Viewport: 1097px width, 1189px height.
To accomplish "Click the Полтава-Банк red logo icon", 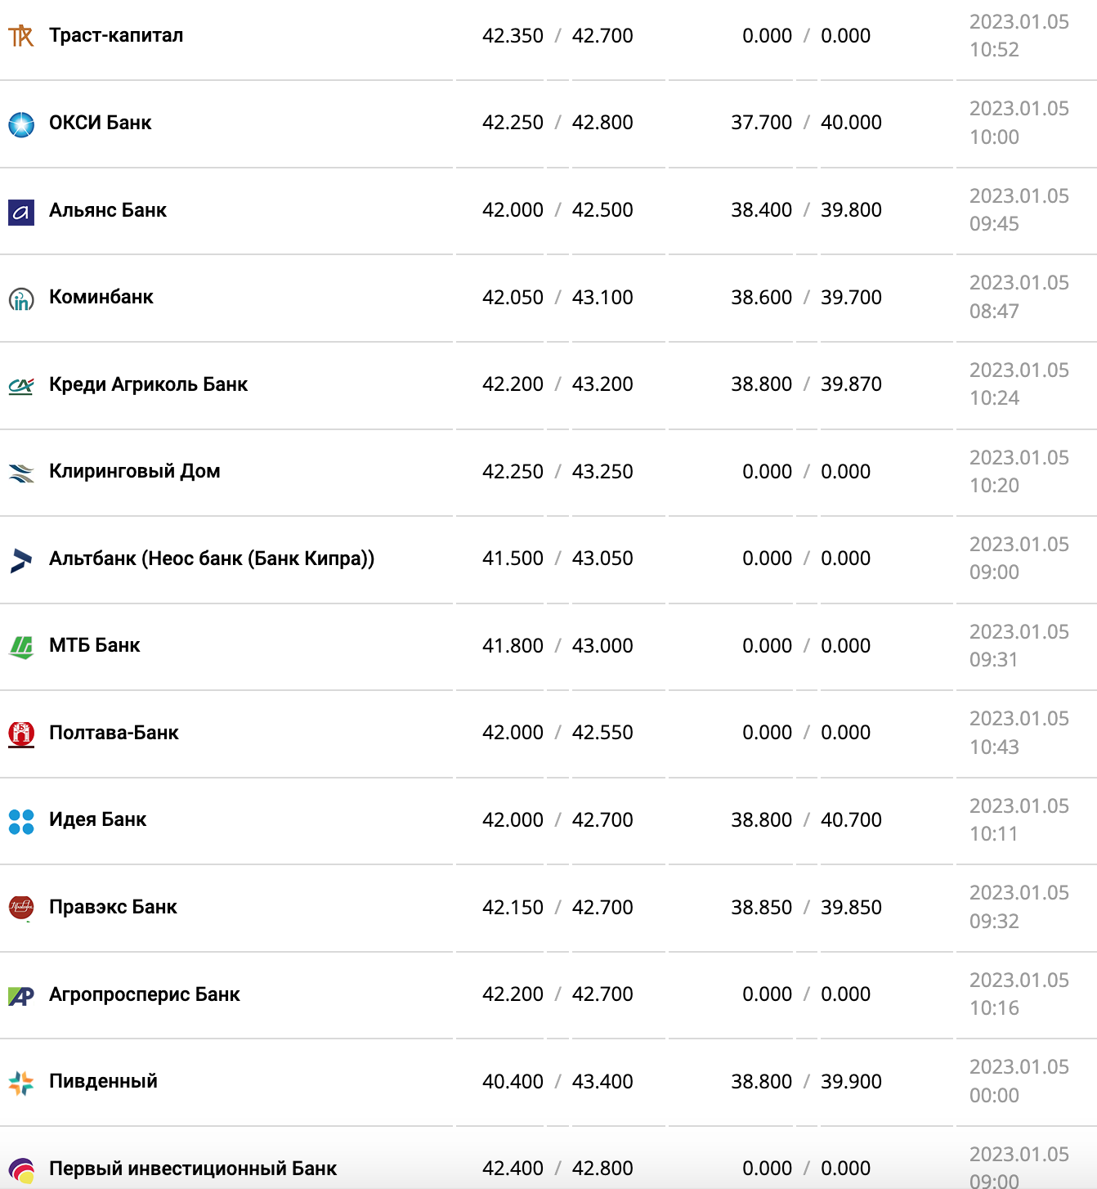I will [21, 734].
